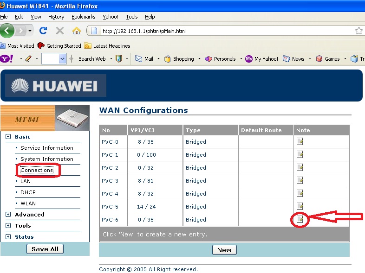Click the Shopping bag button
Viewport: 365px width, 273px height.
[179, 59]
